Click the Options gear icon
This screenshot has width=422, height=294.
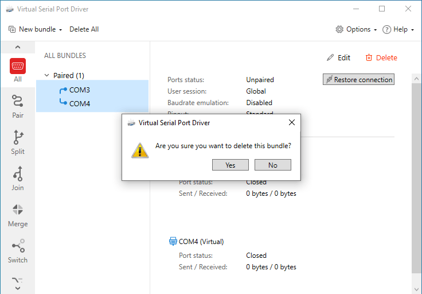(339, 29)
